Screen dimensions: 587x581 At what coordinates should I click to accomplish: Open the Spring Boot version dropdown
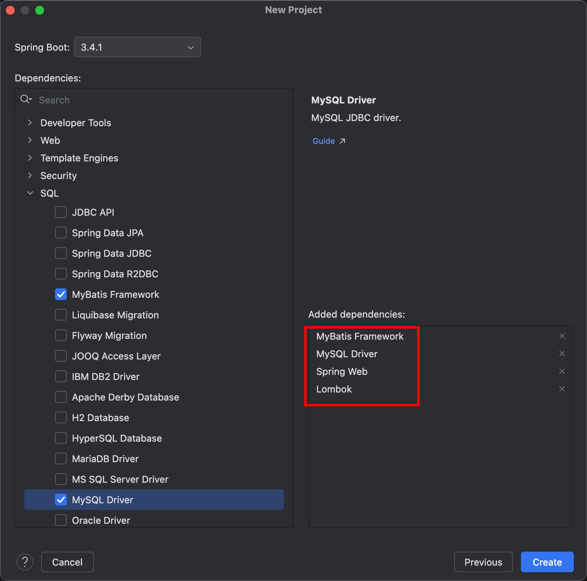coord(137,47)
